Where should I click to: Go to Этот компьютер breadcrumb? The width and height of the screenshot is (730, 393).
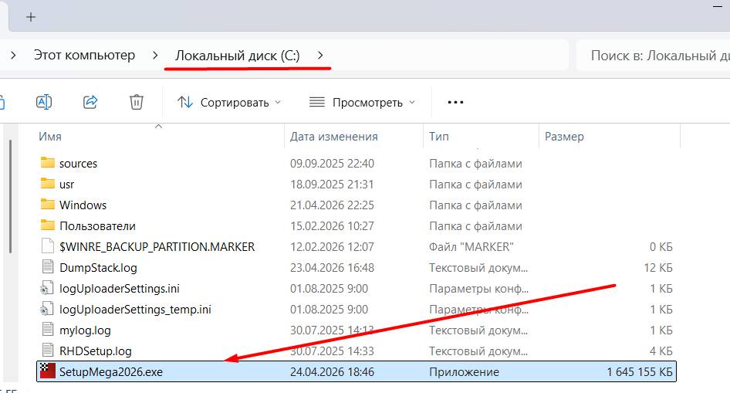[x=84, y=56]
